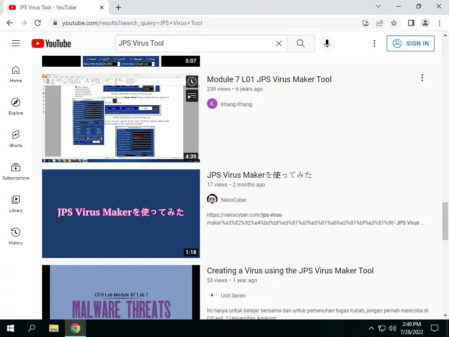449x337 pixels.
Task: Open YouTube settings three-dot menu
Action: click(374, 43)
